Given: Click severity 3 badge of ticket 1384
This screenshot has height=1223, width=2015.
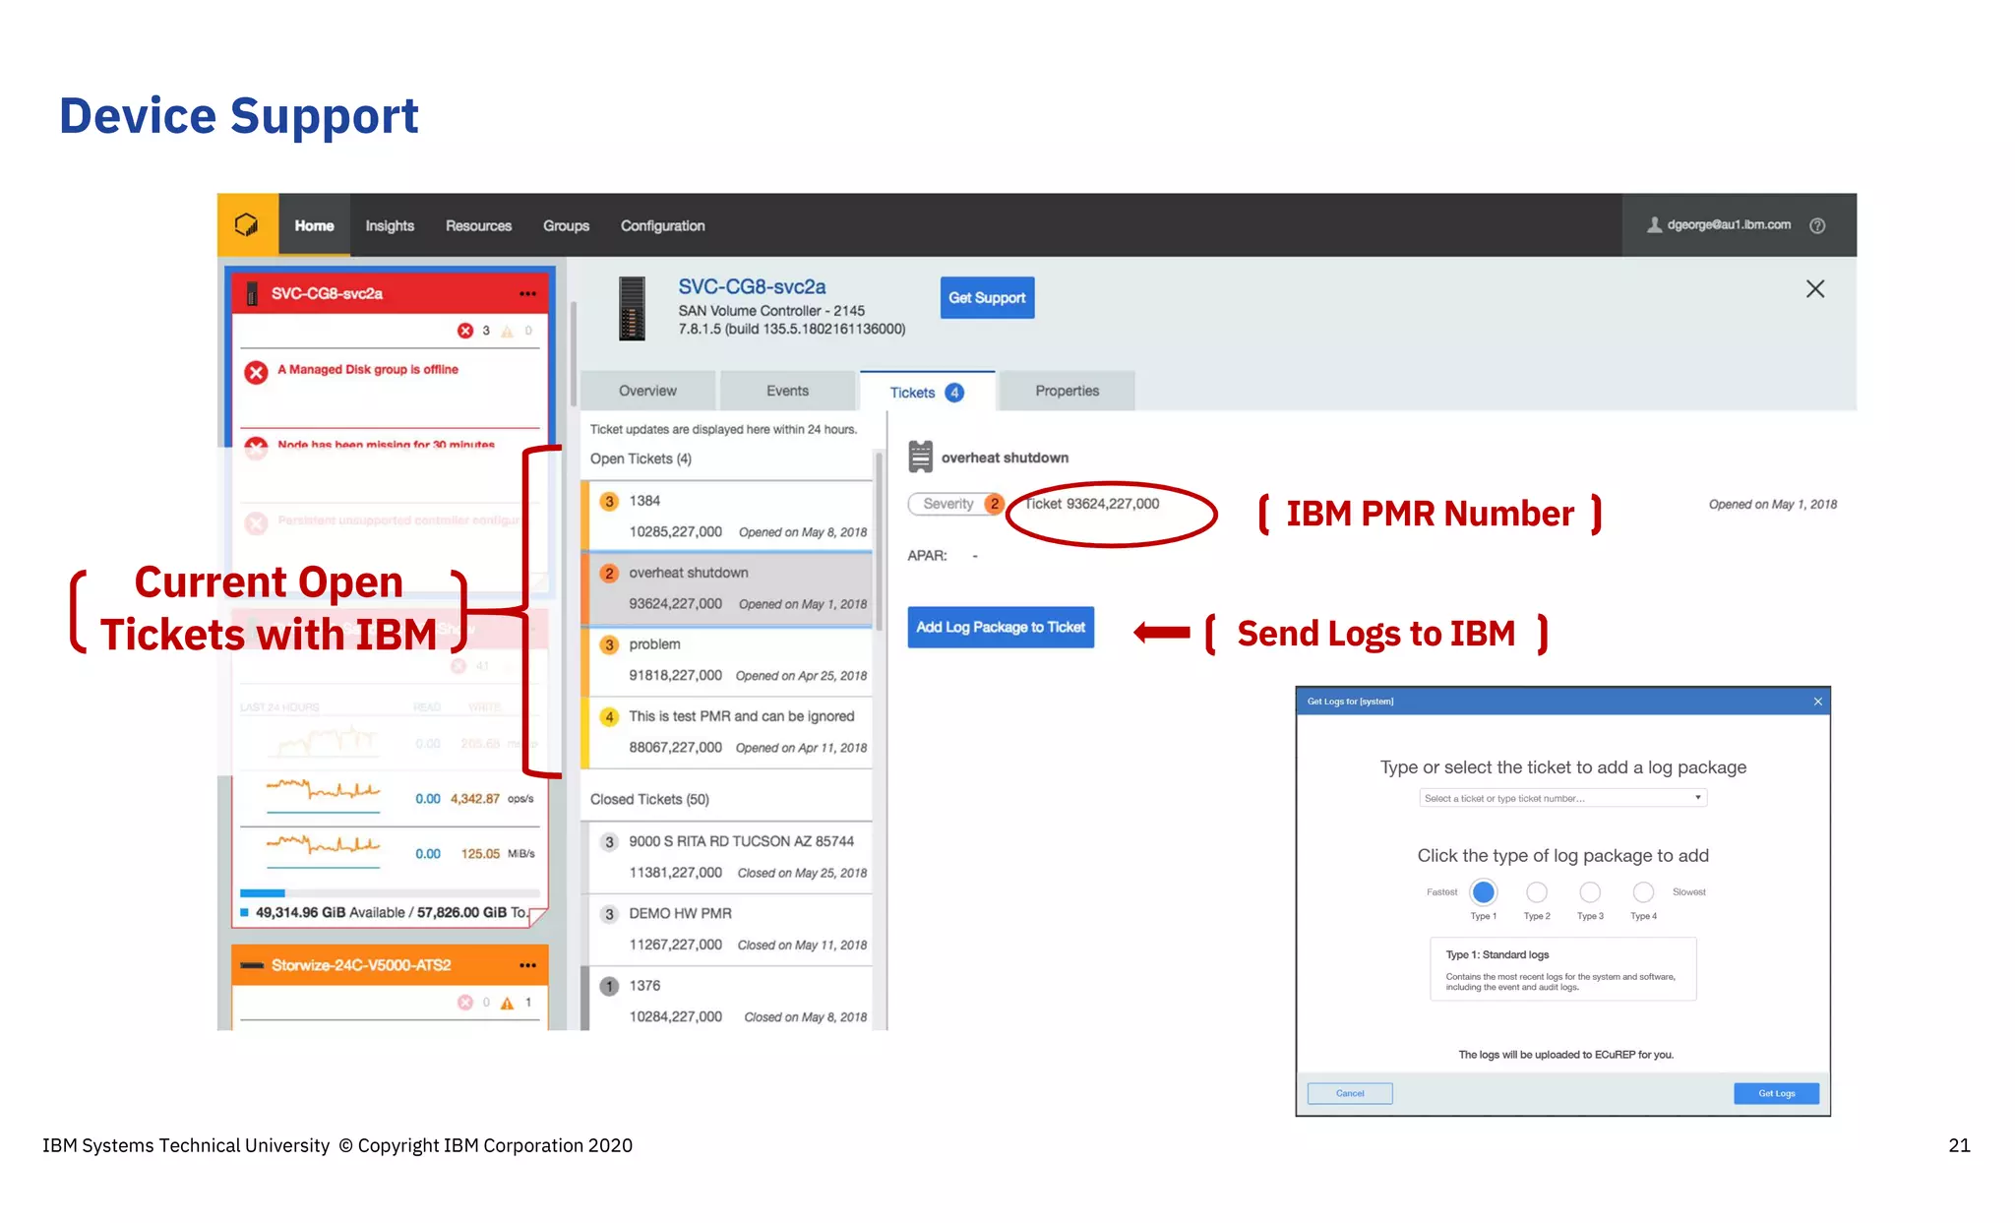Looking at the screenshot, I should click(x=609, y=502).
